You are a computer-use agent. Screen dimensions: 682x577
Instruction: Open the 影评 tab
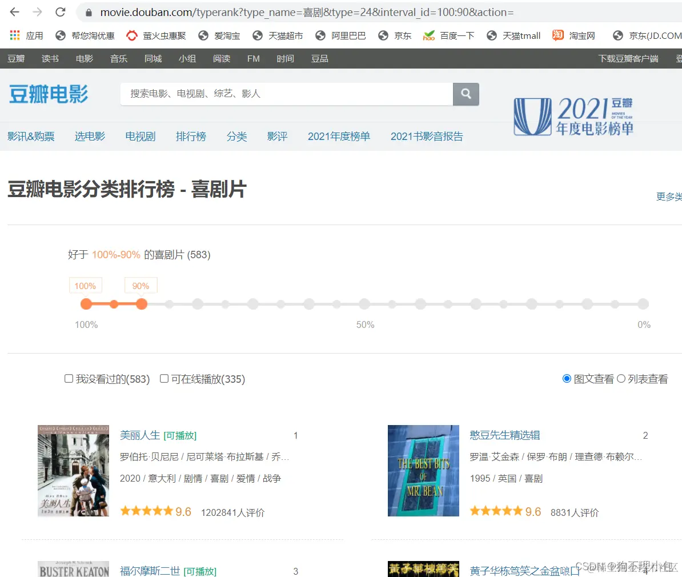point(278,136)
